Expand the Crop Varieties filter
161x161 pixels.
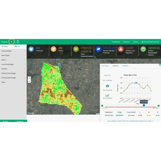tap(13, 51)
